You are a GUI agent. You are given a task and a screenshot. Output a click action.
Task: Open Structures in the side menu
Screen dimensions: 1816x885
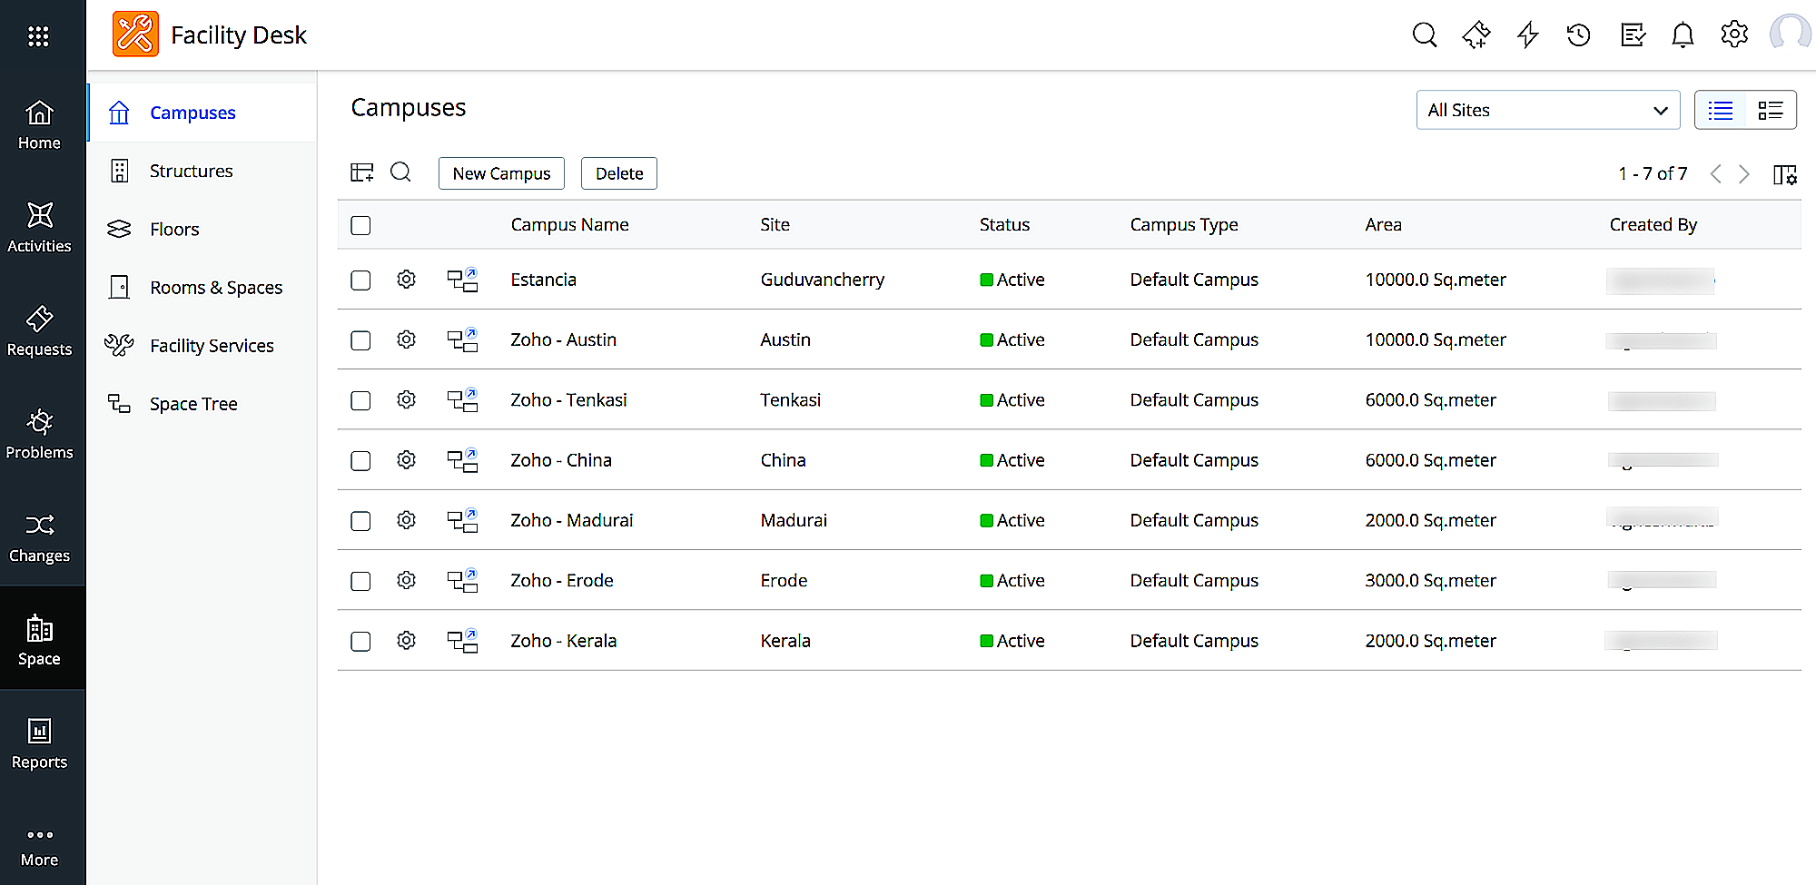[191, 171]
